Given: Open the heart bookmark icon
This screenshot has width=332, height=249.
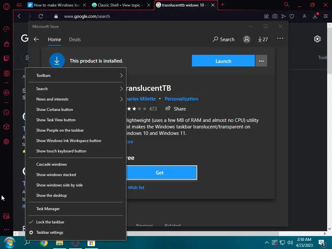Looking at the screenshot, I should tap(292, 16).
